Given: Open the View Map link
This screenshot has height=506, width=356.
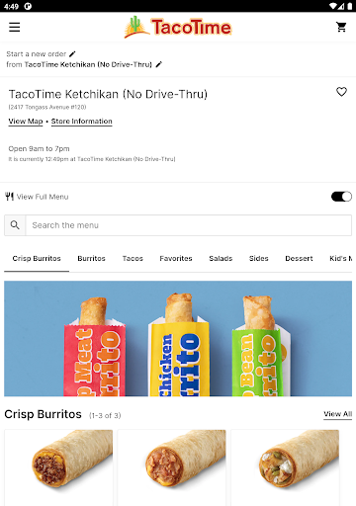Looking at the screenshot, I should point(26,122).
